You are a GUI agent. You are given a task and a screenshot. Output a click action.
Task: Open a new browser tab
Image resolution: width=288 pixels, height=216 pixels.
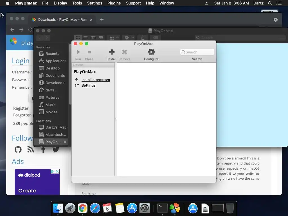(102, 20)
